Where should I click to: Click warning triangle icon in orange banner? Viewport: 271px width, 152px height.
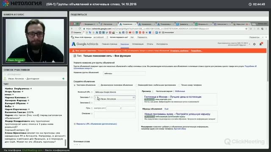[x=73, y=51]
